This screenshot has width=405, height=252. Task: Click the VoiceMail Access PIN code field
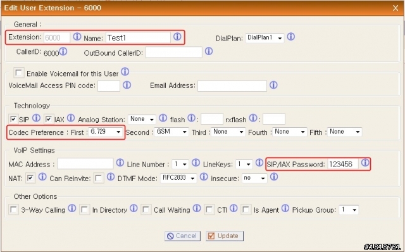click(x=109, y=86)
